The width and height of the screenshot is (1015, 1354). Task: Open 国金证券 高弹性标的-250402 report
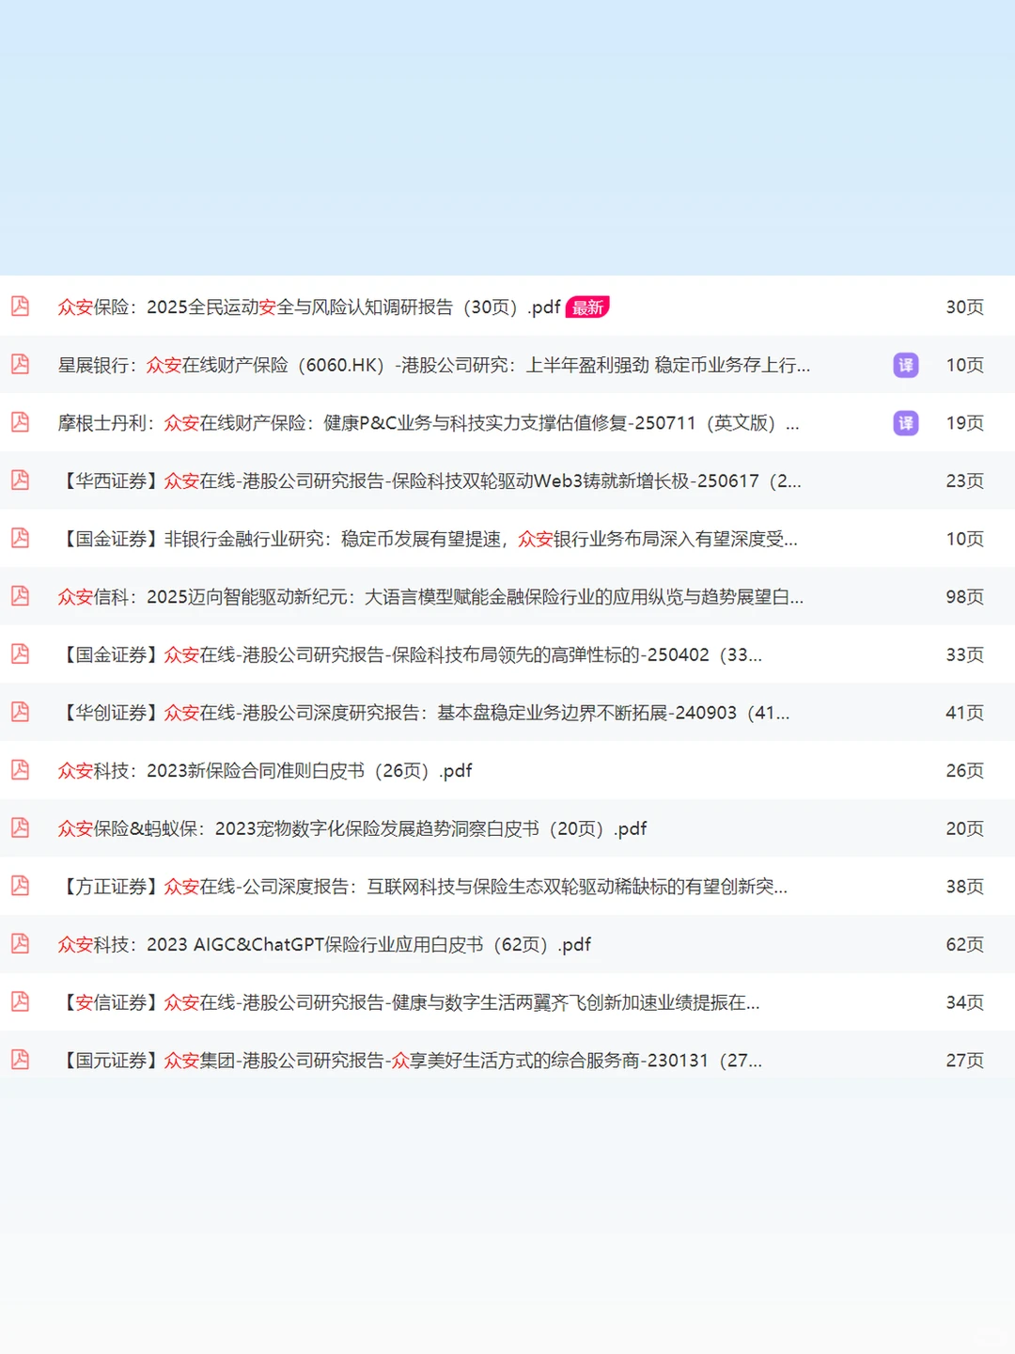[x=410, y=654]
